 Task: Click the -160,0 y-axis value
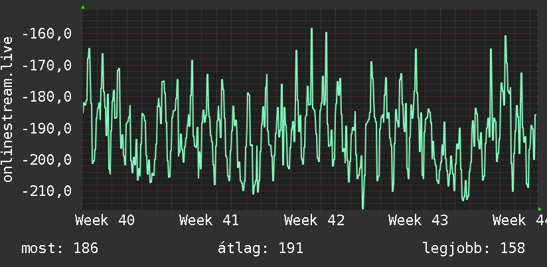46,34
